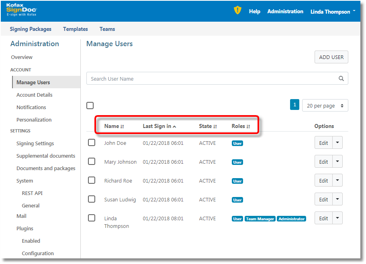Click Edit for Susan Ludwig
This screenshot has height=264, width=366.
[323, 199]
